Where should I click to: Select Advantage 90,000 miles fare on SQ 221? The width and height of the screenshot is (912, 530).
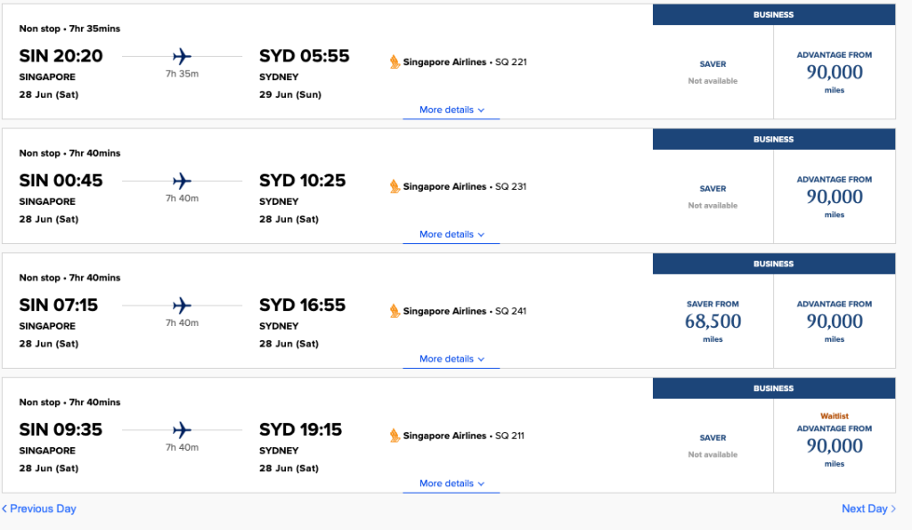click(x=834, y=72)
